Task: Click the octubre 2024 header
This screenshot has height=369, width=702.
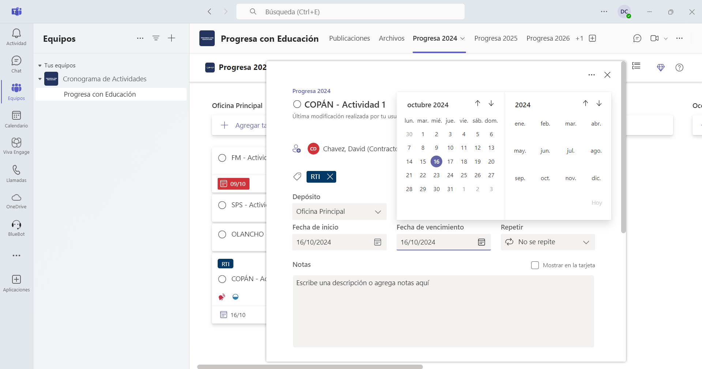Action: [428, 105]
